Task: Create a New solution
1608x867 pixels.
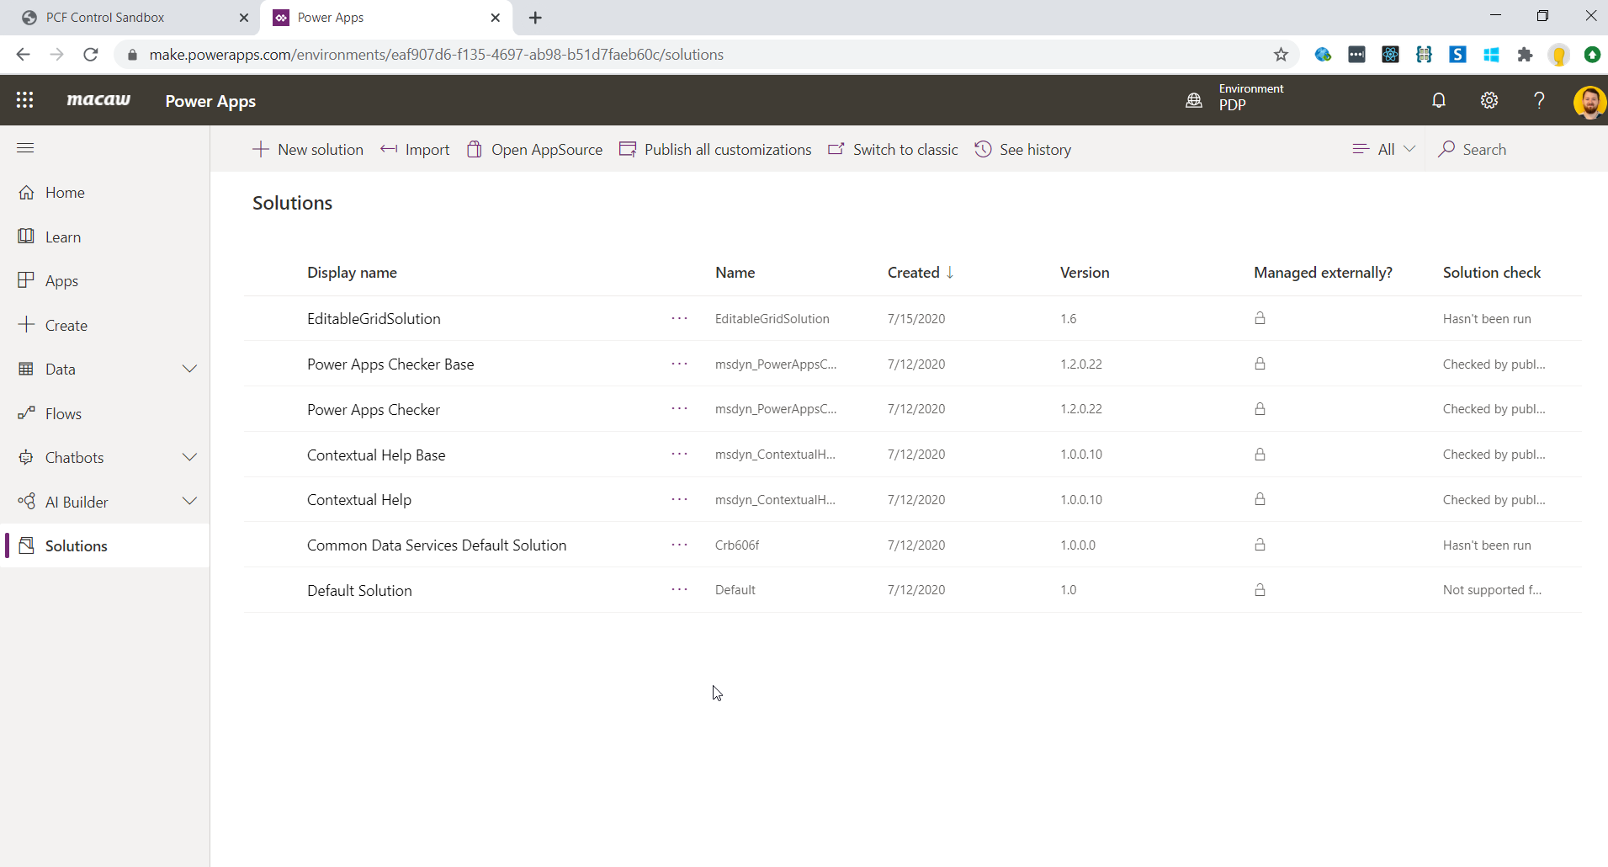Action: [x=308, y=149]
